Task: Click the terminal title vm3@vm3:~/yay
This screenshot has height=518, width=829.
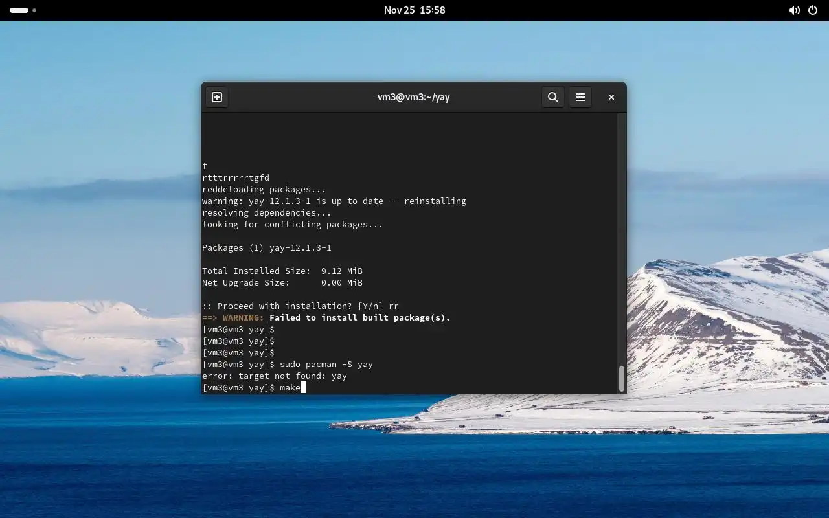Action: pyautogui.click(x=413, y=97)
